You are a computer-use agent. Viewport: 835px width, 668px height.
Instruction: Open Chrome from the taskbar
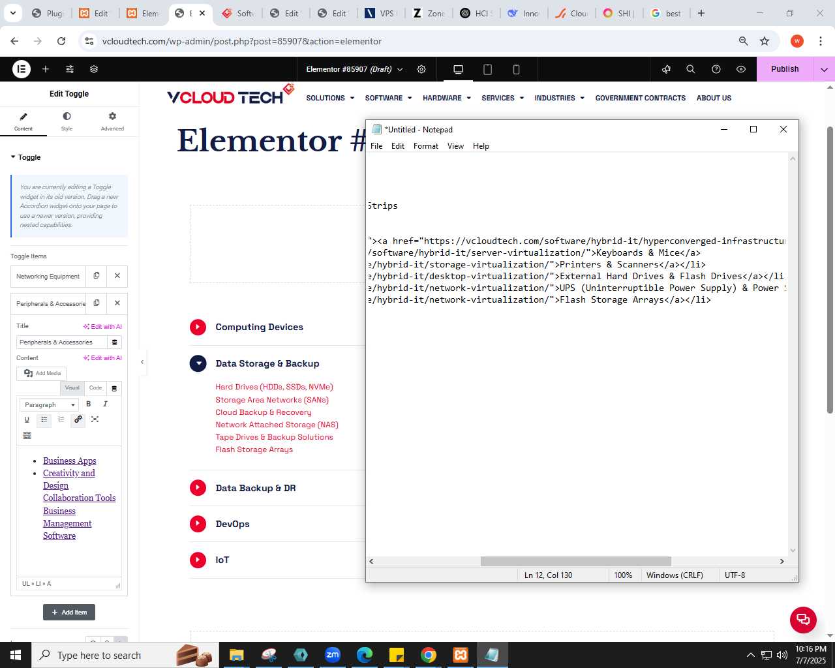pos(428,655)
